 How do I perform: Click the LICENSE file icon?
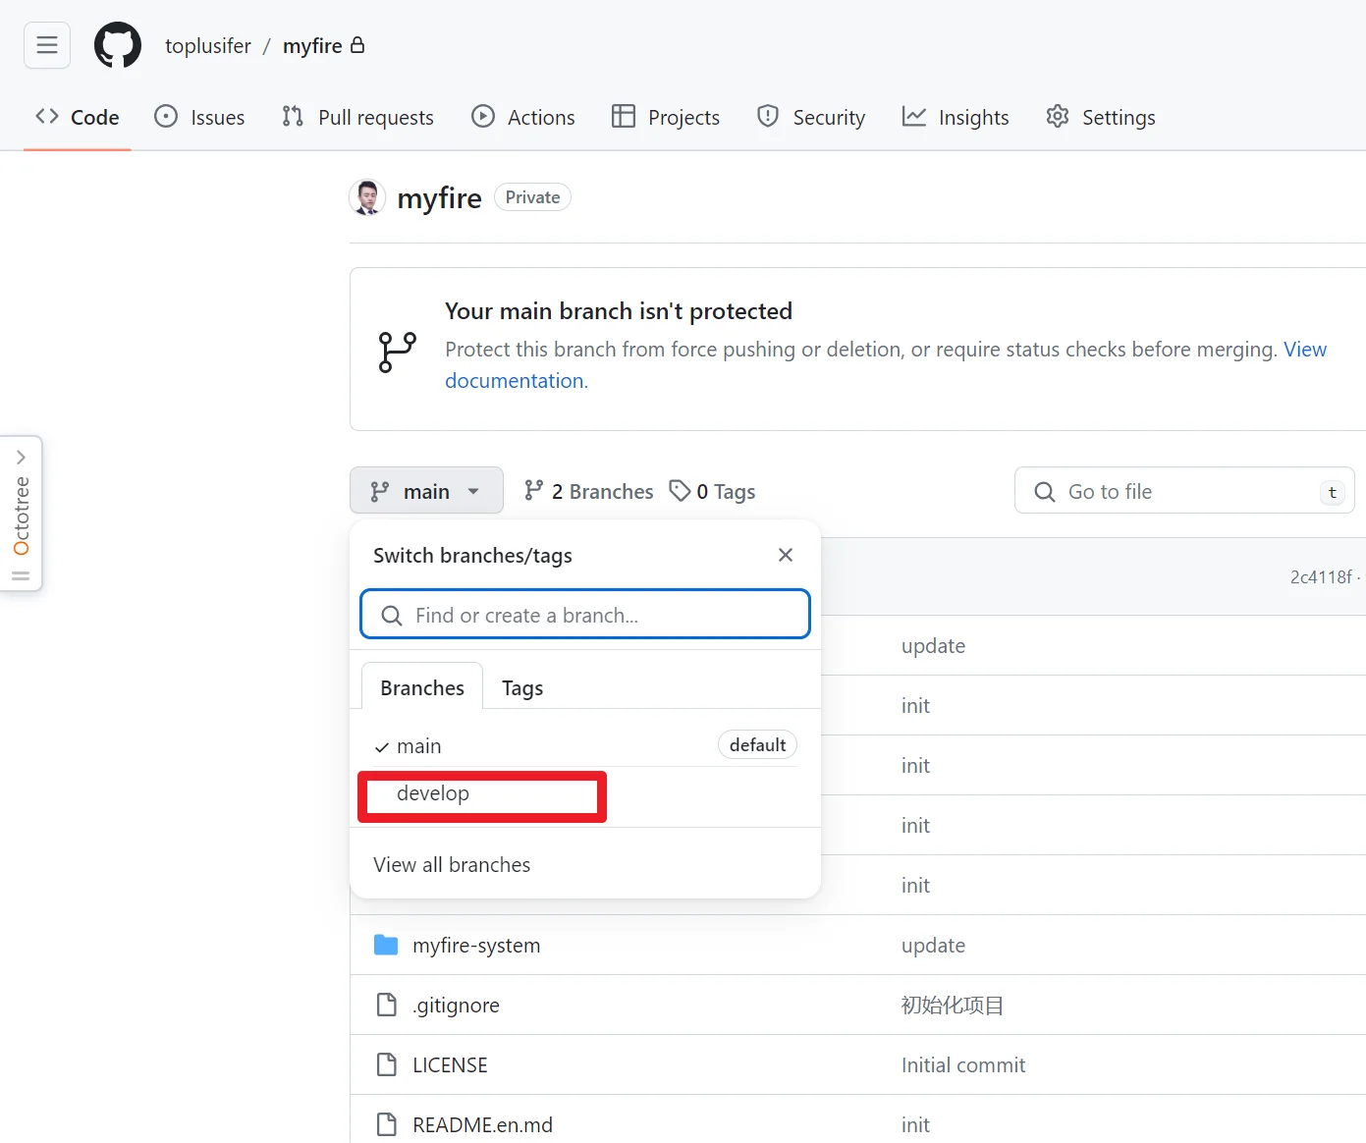(387, 1064)
